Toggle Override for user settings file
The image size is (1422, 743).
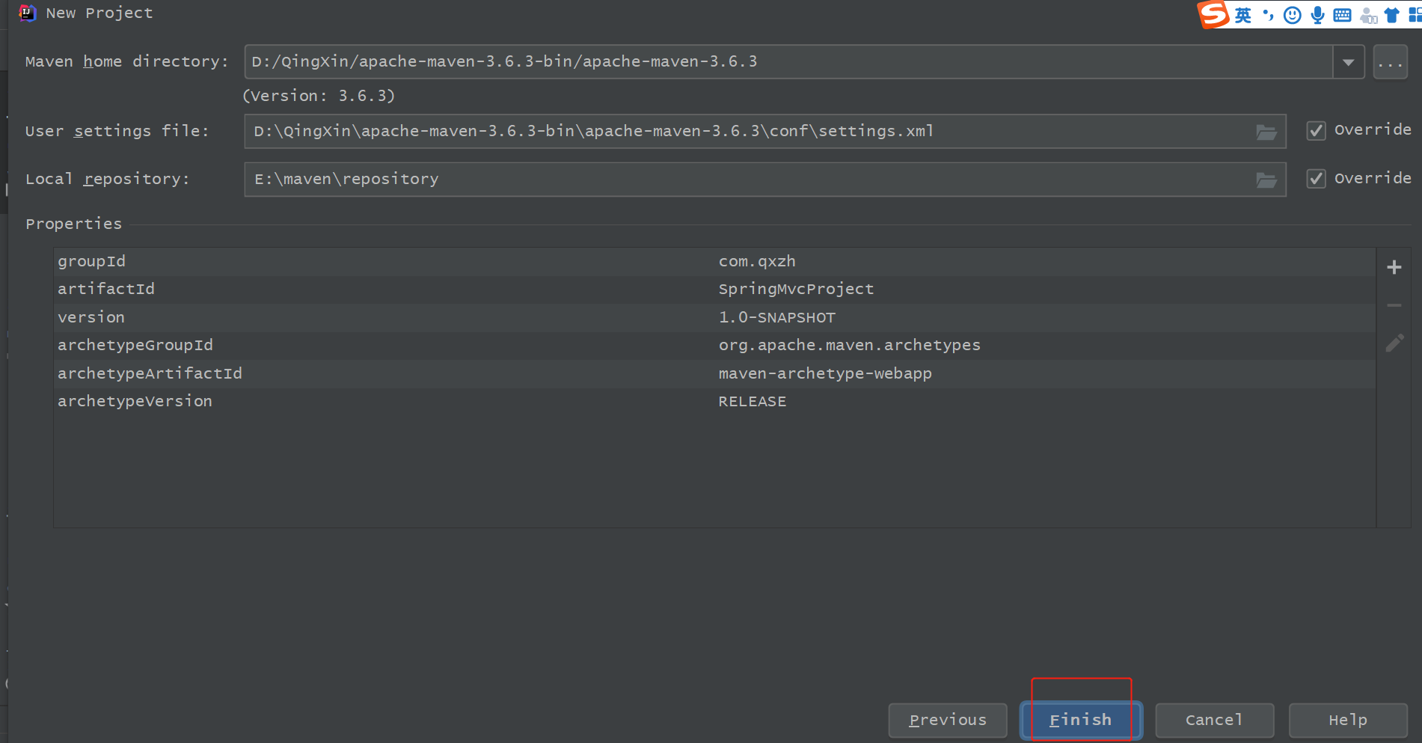tap(1316, 131)
